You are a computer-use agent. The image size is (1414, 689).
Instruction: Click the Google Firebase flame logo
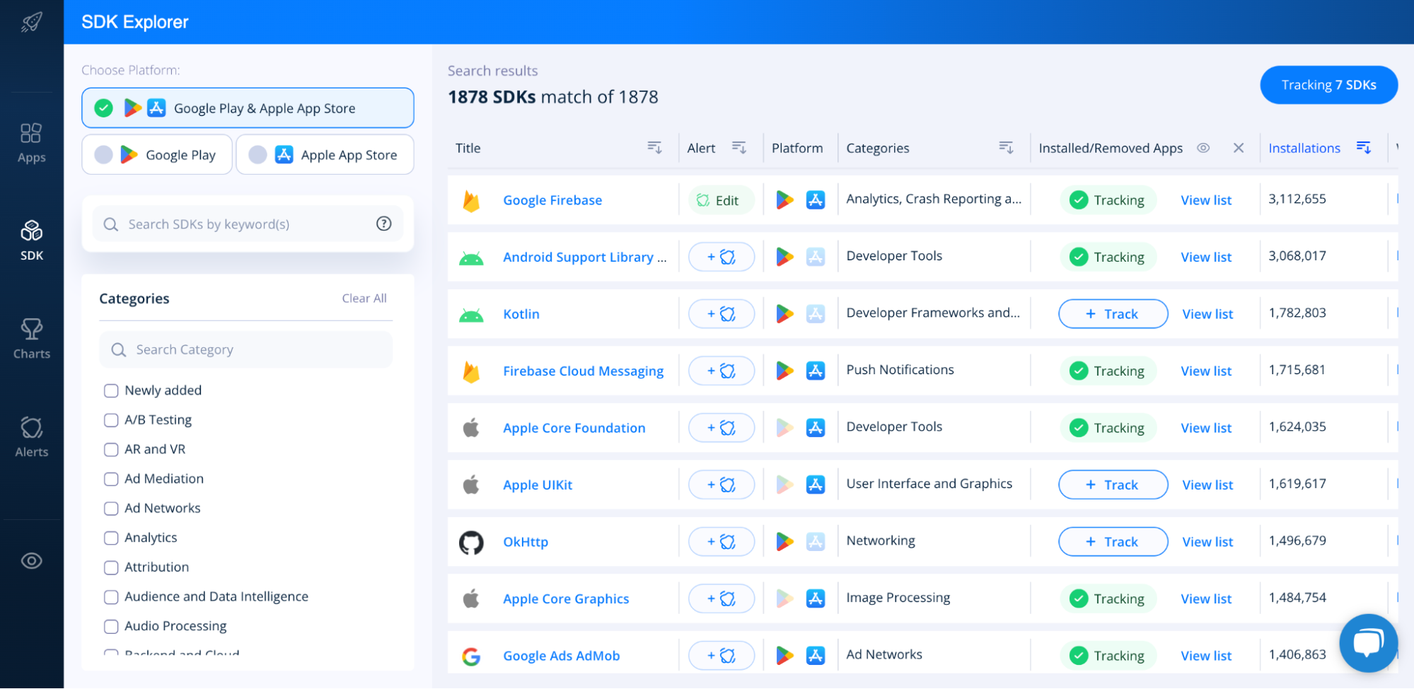[471, 201]
